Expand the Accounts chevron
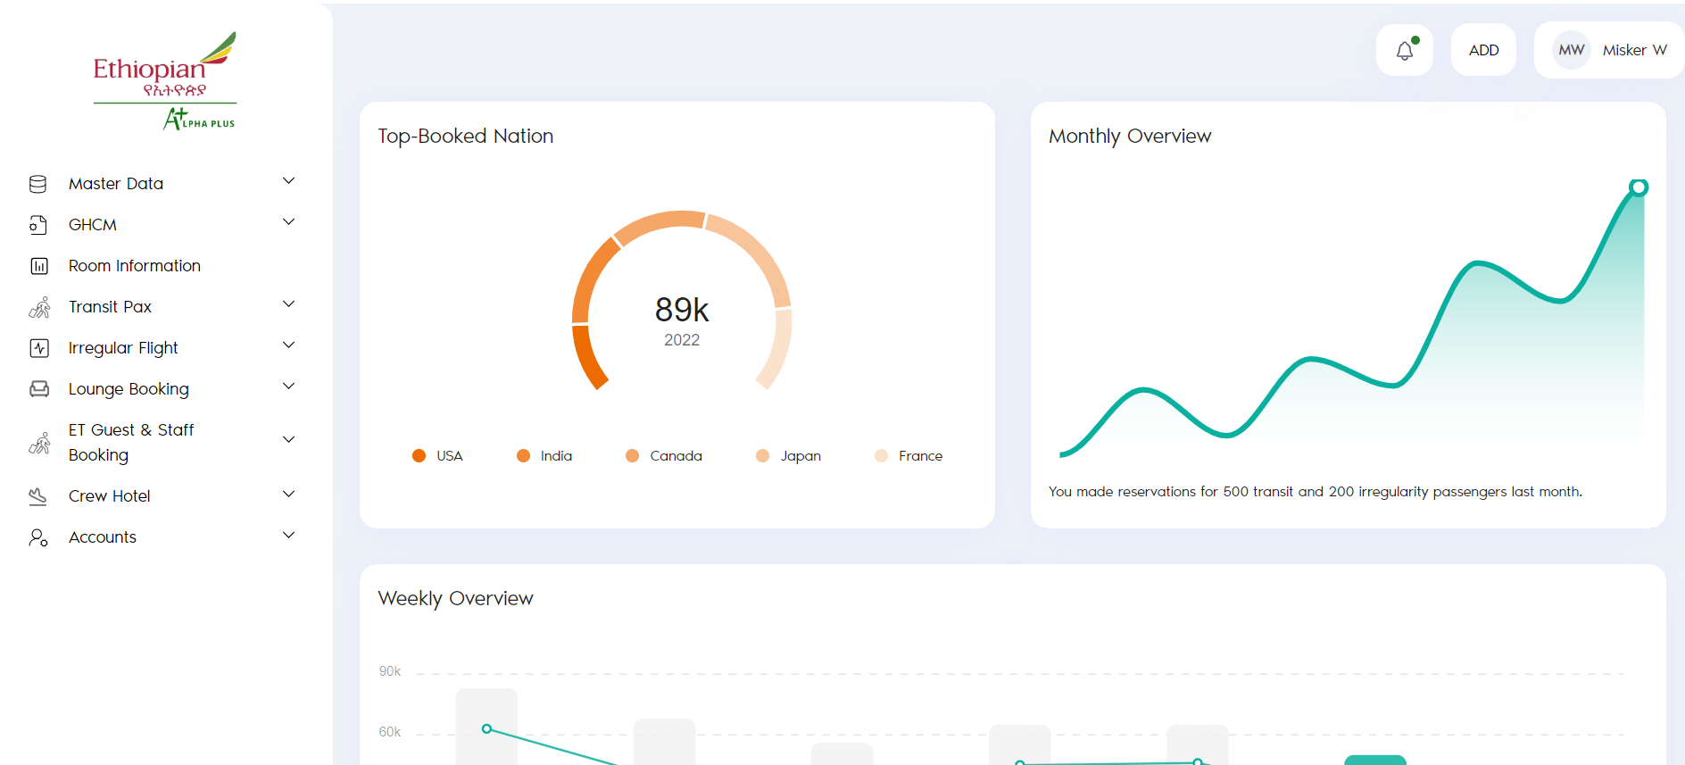Viewport: 1685px width, 765px height. [x=288, y=536]
